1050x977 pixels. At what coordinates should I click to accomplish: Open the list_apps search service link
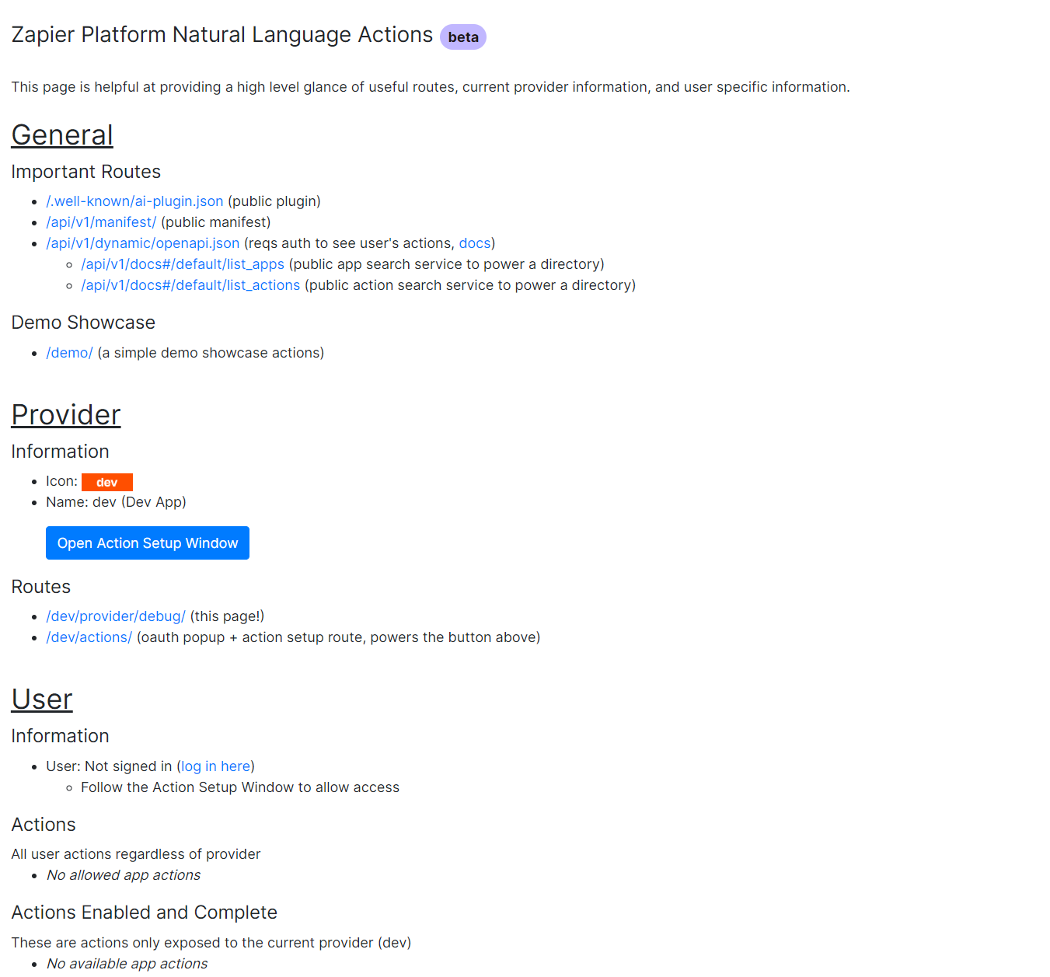[182, 263]
